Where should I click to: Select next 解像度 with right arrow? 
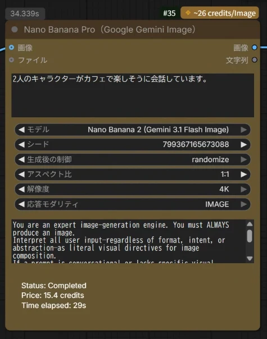(243, 189)
